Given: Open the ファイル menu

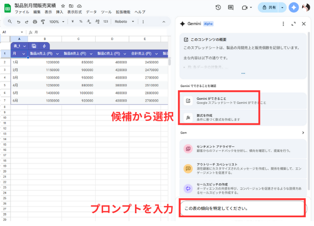Looking at the screenshot, I should coord(22,12).
